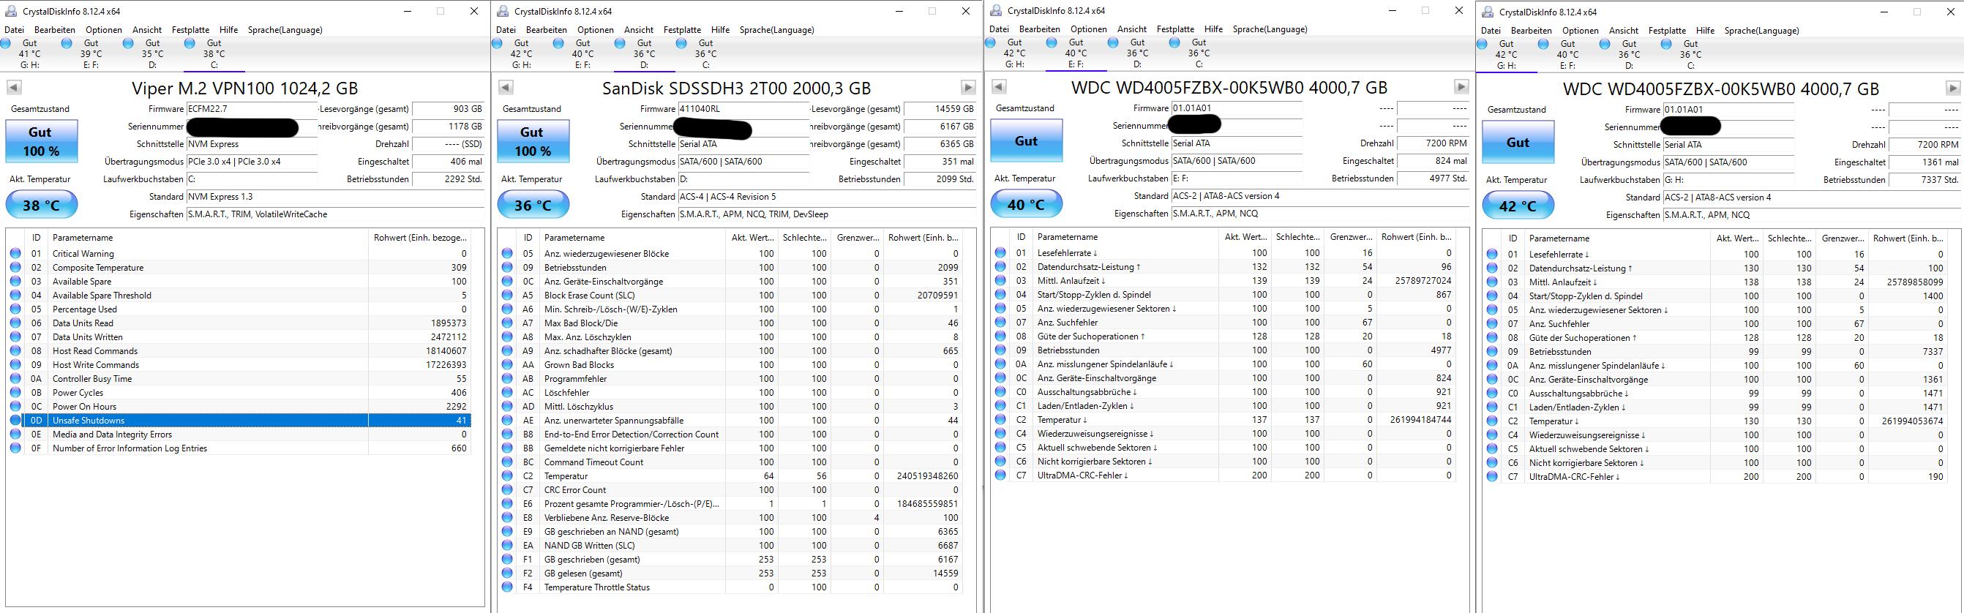Click status icon of Block Erase Count (SLC) row

point(507,295)
